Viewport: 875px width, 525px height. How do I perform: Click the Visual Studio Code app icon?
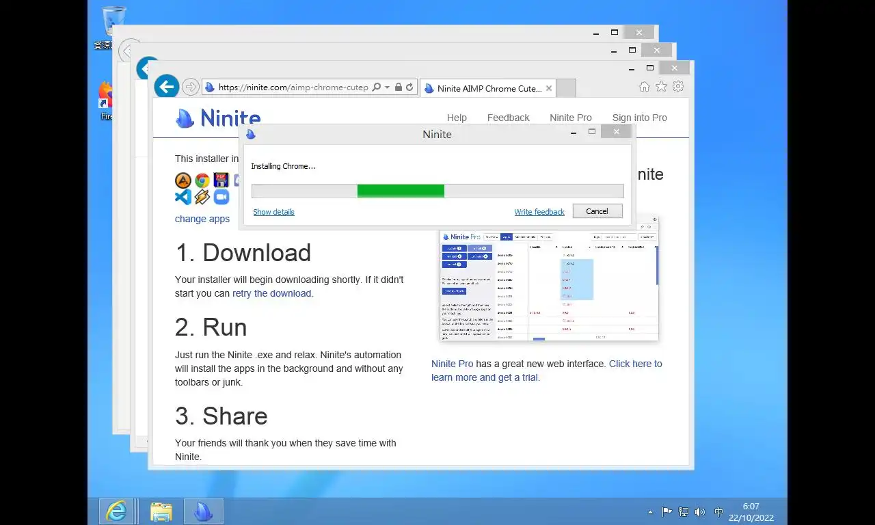pos(183,197)
